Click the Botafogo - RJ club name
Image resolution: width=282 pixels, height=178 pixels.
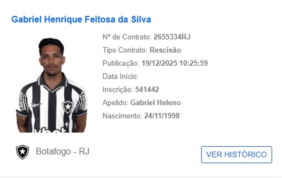point(63,152)
